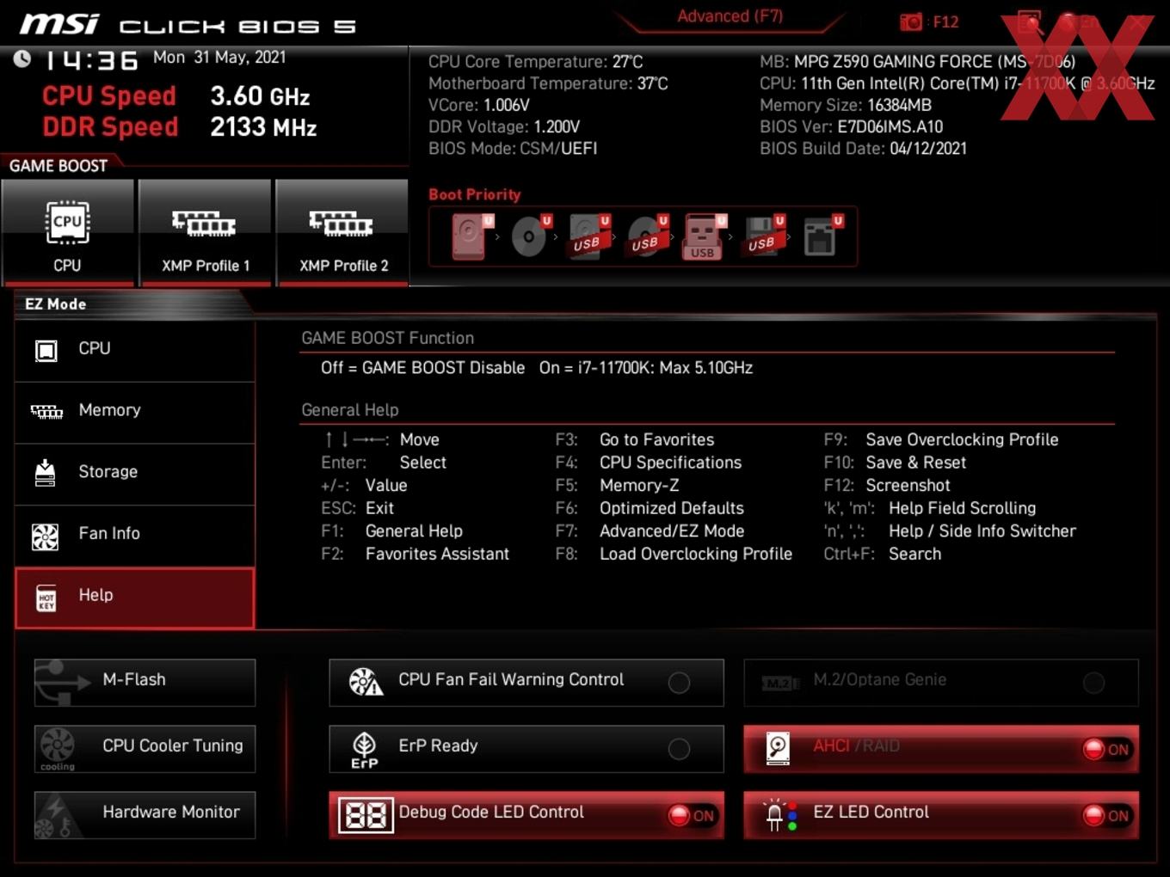Activate XMP Profile 2 memory icon
This screenshot has height=877, width=1170.
click(x=342, y=232)
